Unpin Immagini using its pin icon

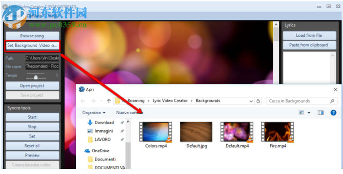pyautogui.click(x=122, y=131)
